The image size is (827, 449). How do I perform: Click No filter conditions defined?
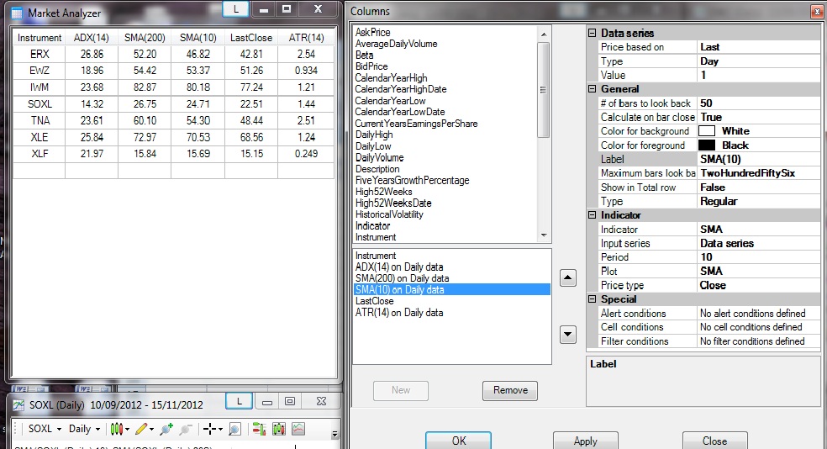pyautogui.click(x=758, y=341)
